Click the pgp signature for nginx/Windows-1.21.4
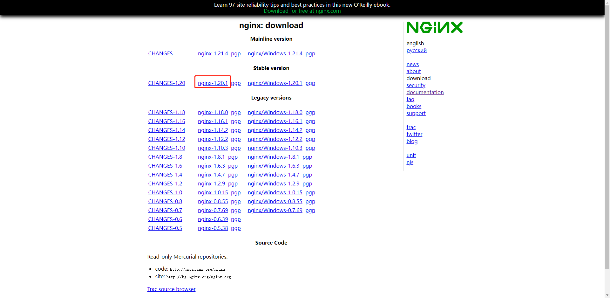This screenshot has height=298, width=610. pyautogui.click(x=310, y=53)
